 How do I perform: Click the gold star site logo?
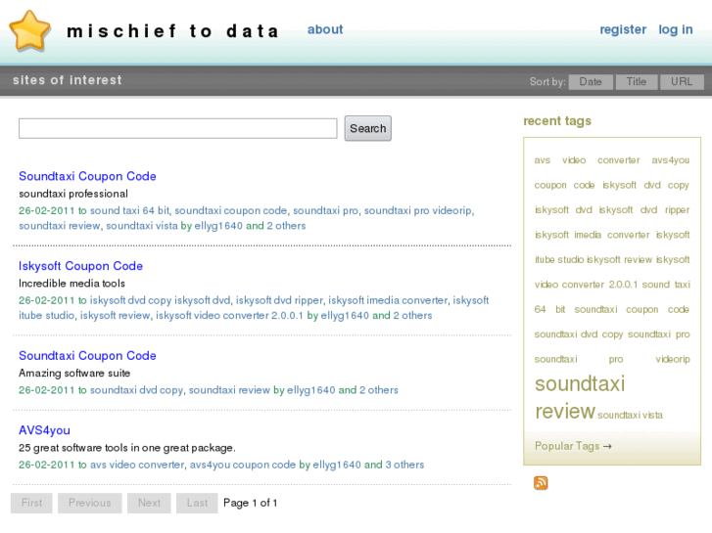click(30, 31)
